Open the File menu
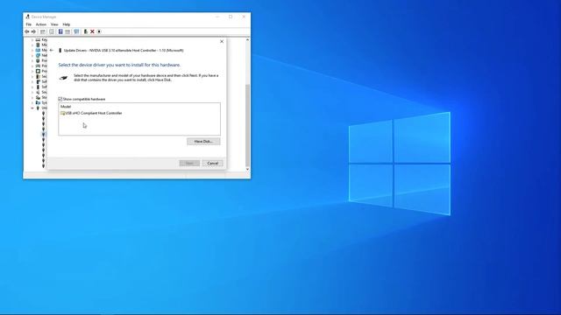Screen dimensions: 561x315 (x=29, y=24)
